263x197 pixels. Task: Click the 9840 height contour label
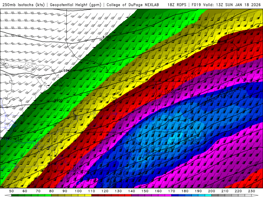tap(68, 71)
